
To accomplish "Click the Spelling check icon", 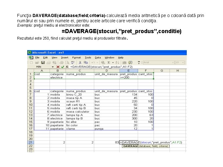I will [x=73, y=62].
